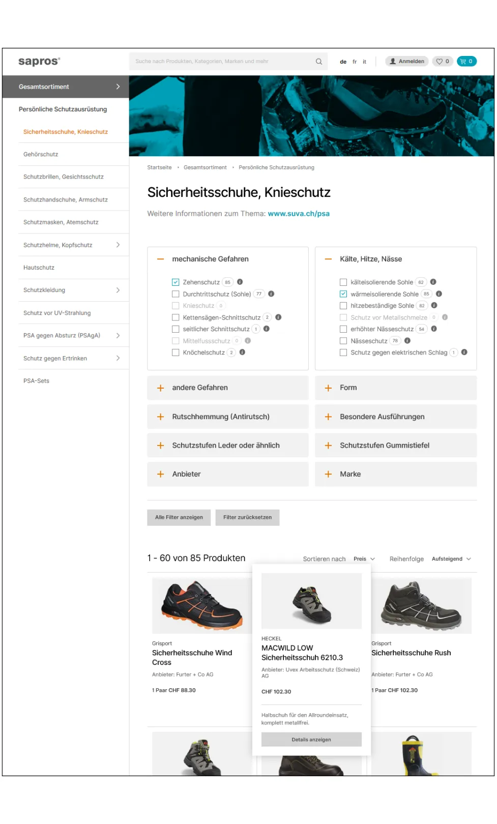This screenshot has width=497, height=824.
Task: Expand the Anbieter filter group
Action: click(x=228, y=475)
